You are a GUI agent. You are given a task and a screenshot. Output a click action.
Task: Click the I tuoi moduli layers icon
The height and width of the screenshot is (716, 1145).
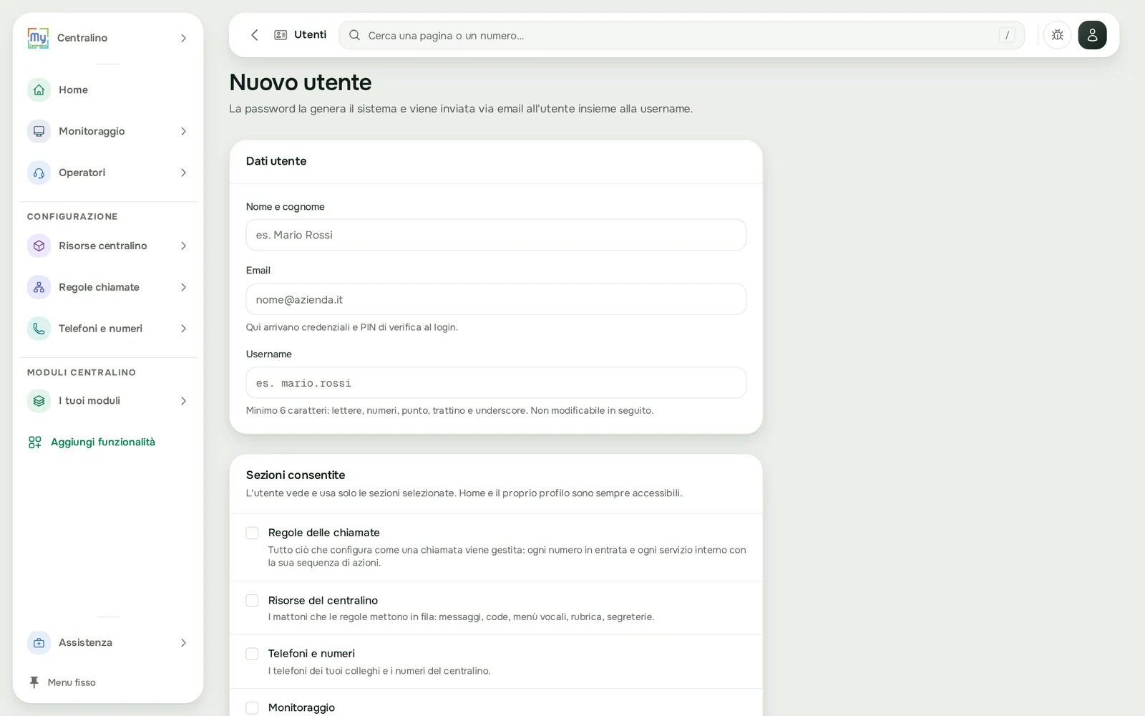(39, 401)
